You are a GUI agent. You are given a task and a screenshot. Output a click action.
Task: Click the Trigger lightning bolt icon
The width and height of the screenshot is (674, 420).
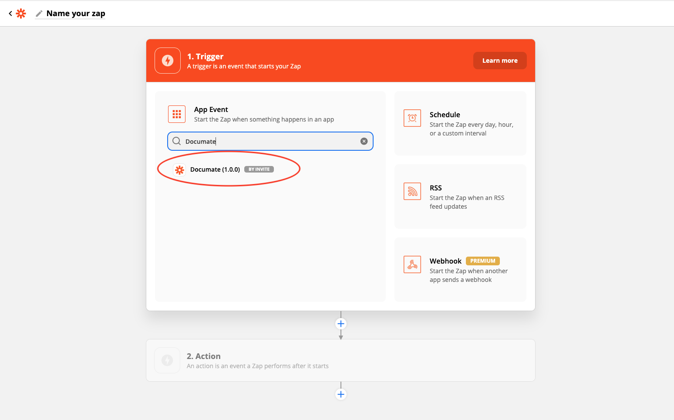pos(168,61)
